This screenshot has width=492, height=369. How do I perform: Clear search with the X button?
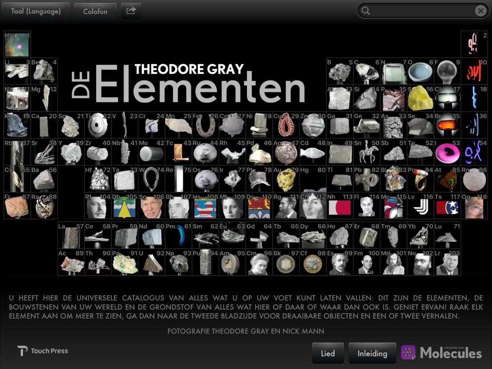(x=480, y=11)
